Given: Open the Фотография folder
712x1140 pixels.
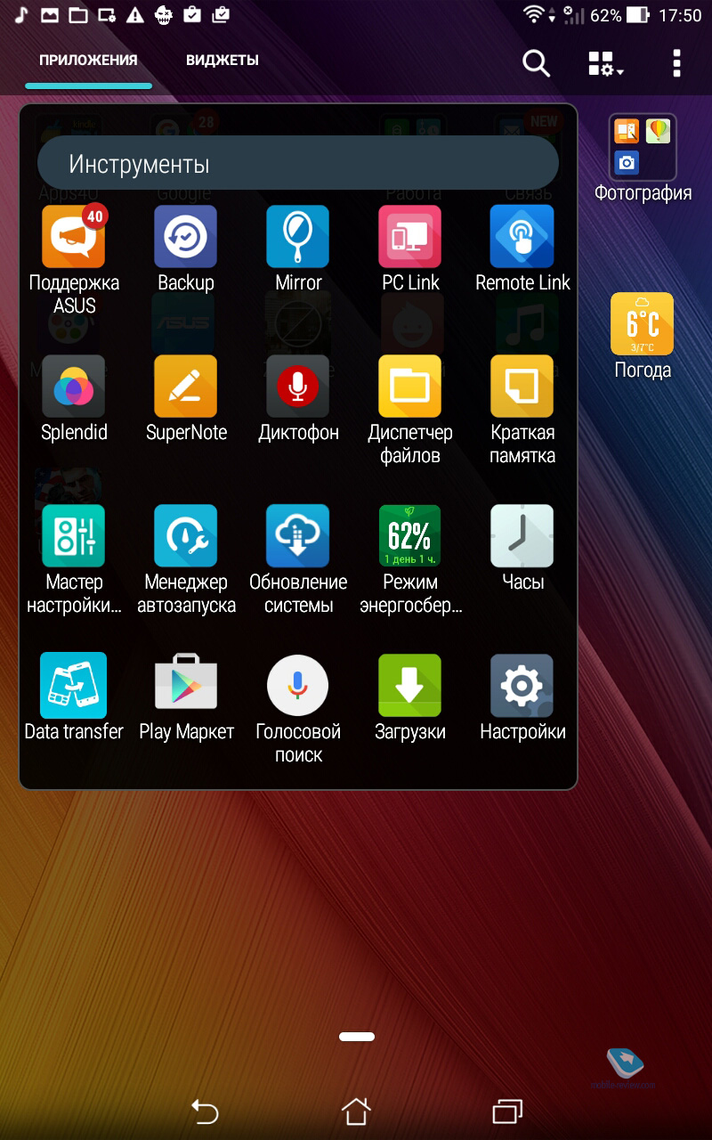Looking at the screenshot, I should (x=643, y=147).
